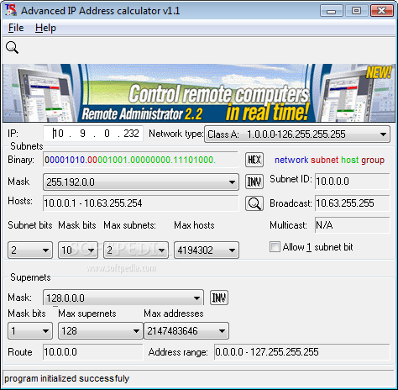Invert the subnet mask with INV button
Screen dimensions: 398x390
254,182
